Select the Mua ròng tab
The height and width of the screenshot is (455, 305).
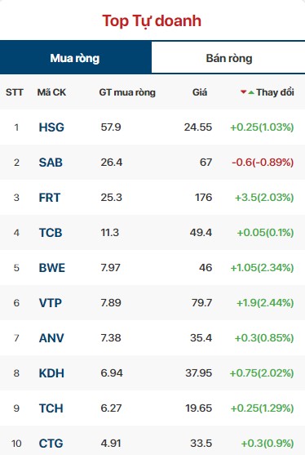click(75, 57)
